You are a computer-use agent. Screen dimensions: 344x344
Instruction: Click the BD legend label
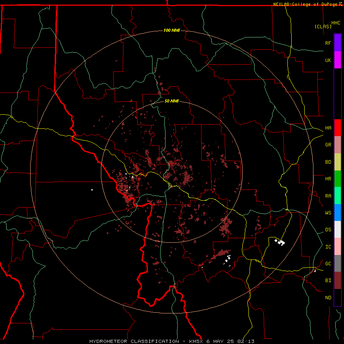328,162
